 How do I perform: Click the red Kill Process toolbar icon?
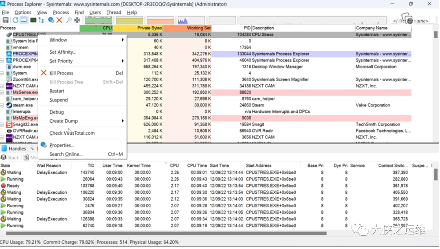pyautogui.click(x=59, y=20)
